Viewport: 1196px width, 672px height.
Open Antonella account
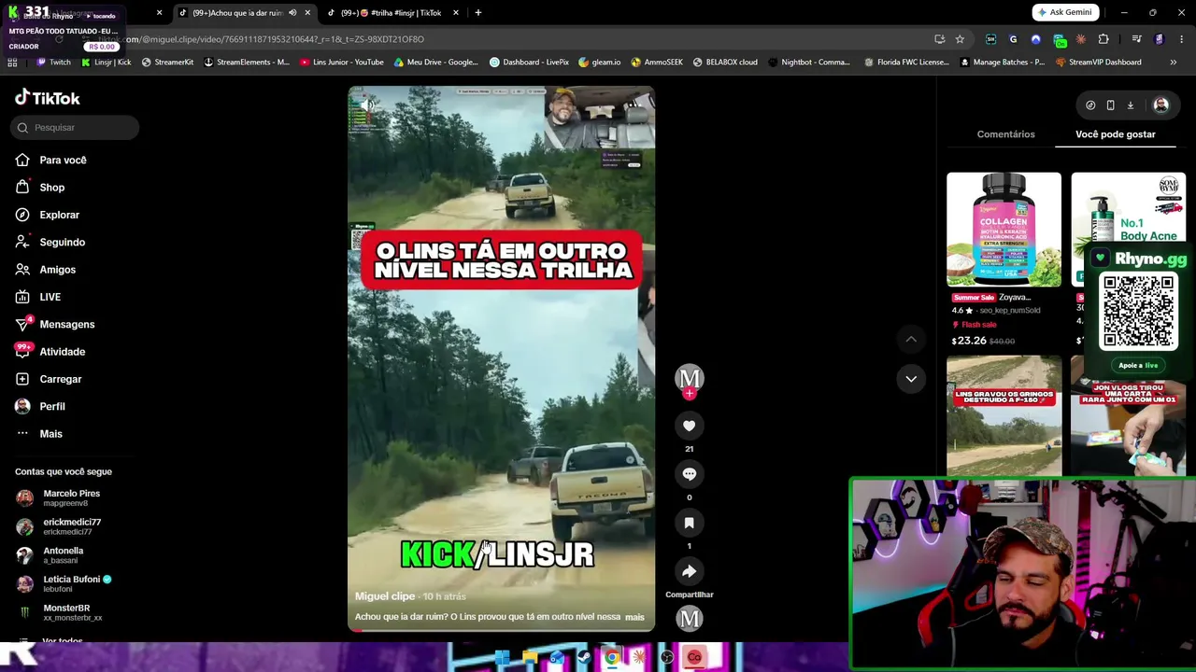50,555
